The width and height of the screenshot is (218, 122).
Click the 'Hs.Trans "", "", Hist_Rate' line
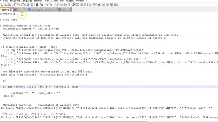pos(35,93)
